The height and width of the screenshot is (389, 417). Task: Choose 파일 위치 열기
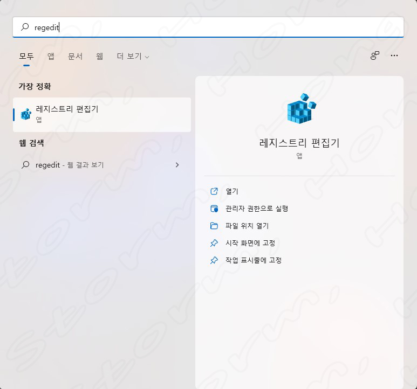[247, 226]
